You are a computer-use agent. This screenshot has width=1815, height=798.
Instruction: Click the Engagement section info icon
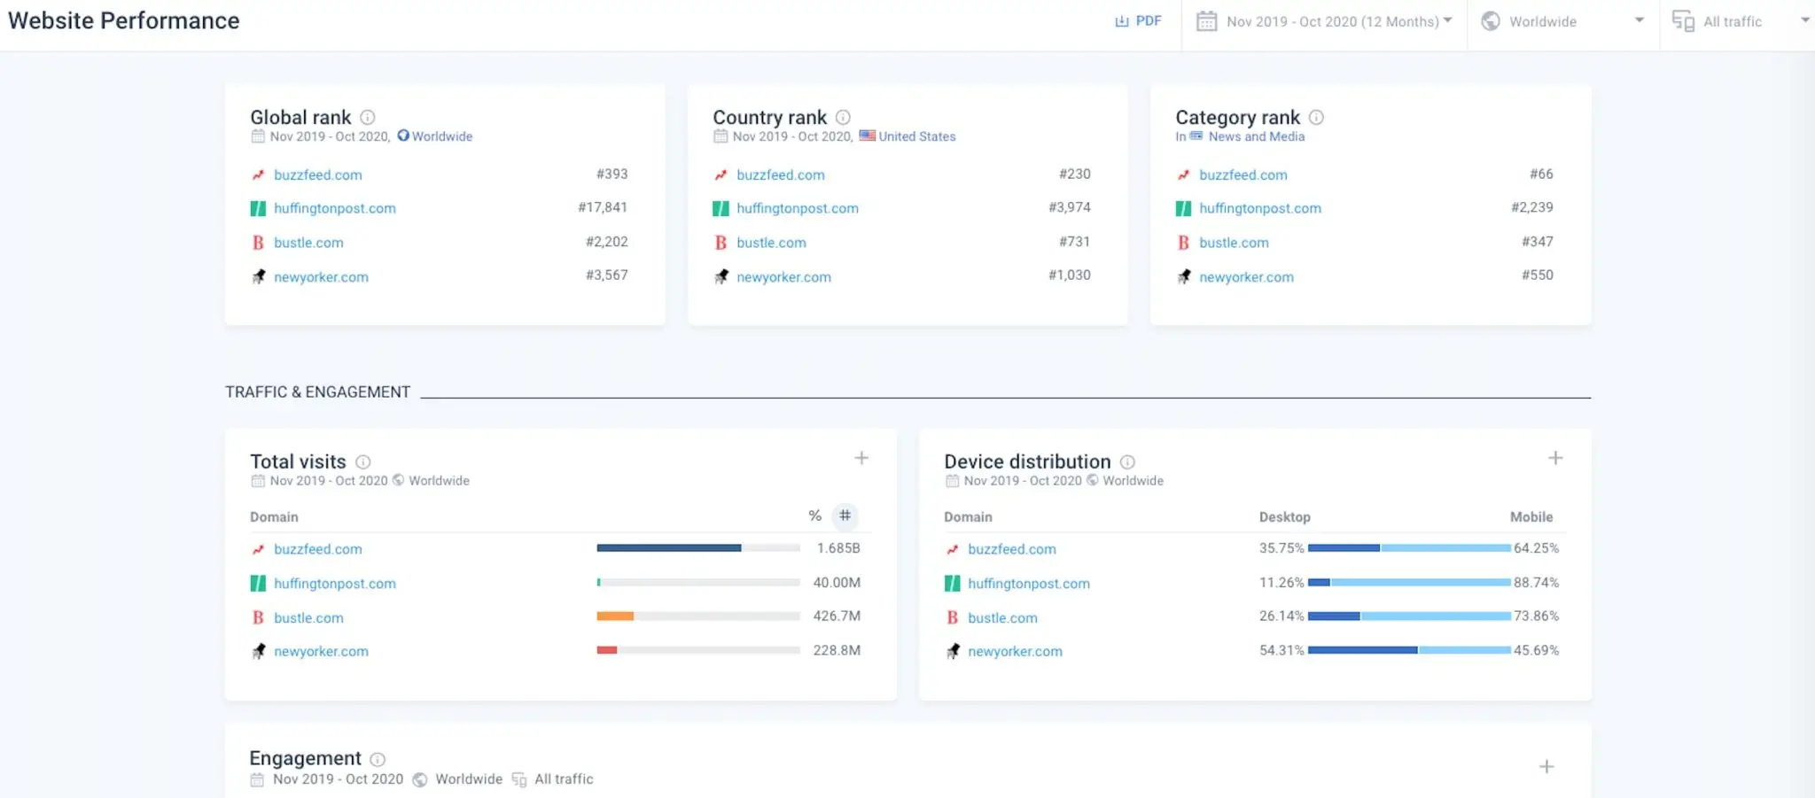[378, 759]
